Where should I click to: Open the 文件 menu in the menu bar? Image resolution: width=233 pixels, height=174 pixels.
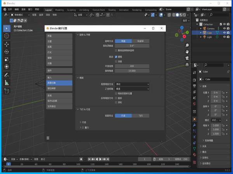point(10,9)
